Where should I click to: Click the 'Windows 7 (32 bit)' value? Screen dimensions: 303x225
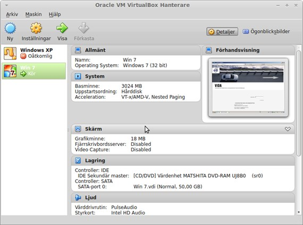(x=145, y=65)
